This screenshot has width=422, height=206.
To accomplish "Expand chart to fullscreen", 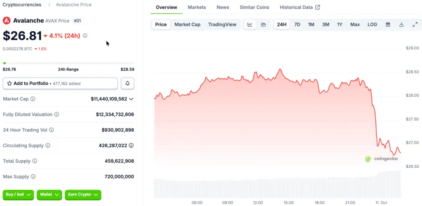I will pos(415,24).
